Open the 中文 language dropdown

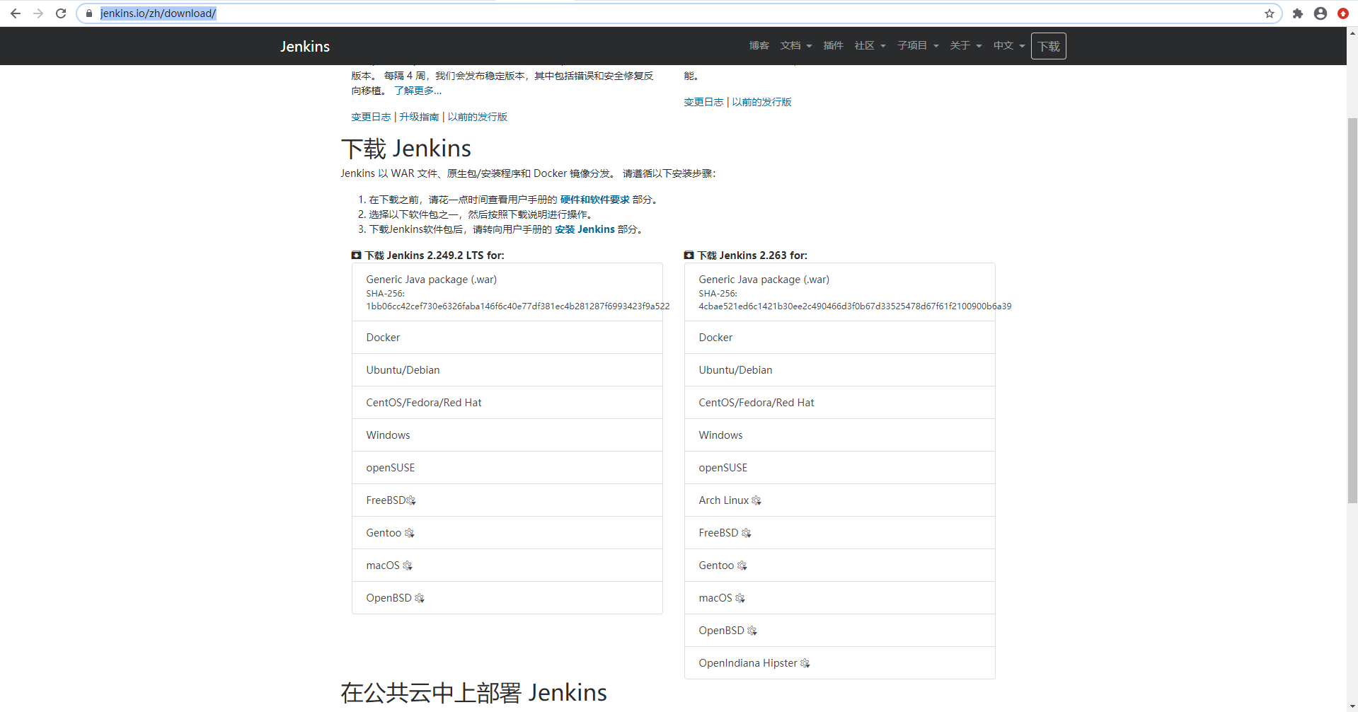(x=1008, y=45)
